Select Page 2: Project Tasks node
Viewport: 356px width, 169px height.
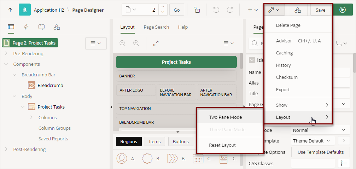coord(30,43)
